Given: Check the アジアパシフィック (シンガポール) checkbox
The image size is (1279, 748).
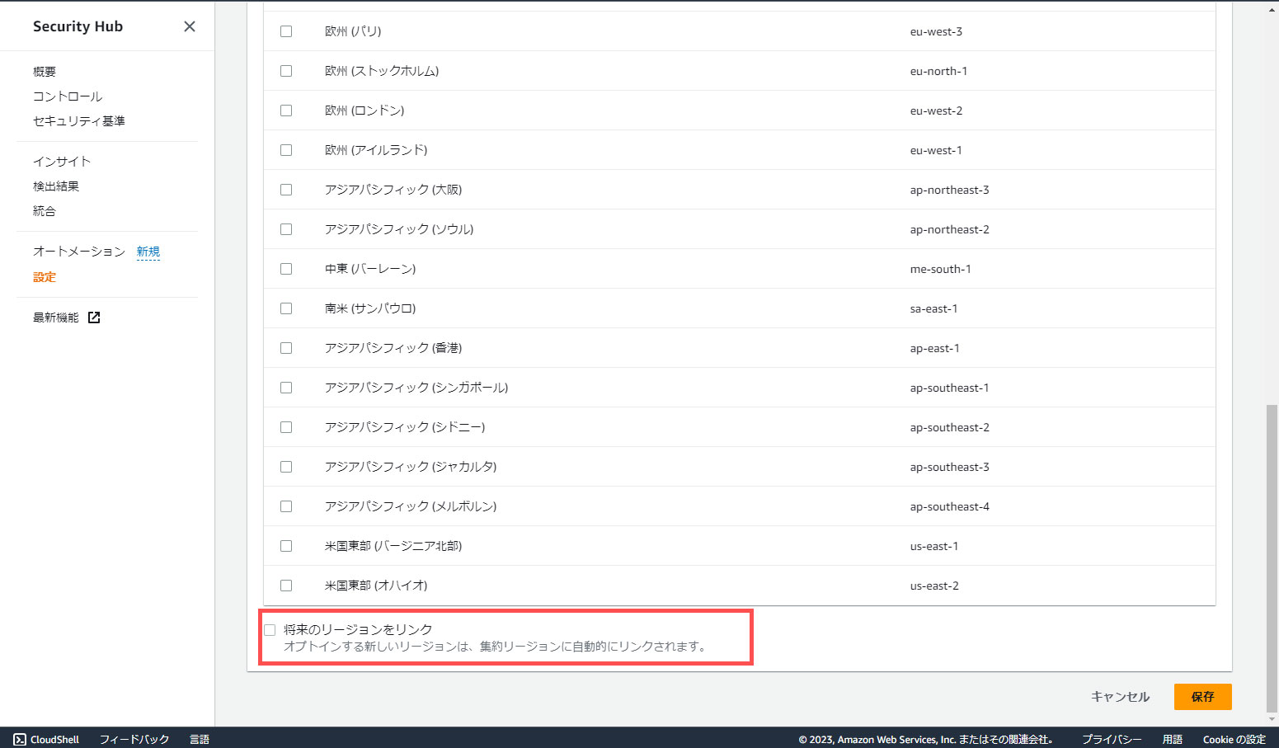Looking at the screenshot, I should pyautogui.click(x=286, y=388).
